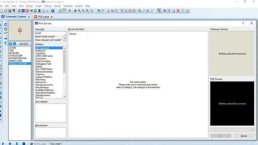
Task: Click the wire autorouter icon
Action: pyautogui.click(x=159, y=11)
